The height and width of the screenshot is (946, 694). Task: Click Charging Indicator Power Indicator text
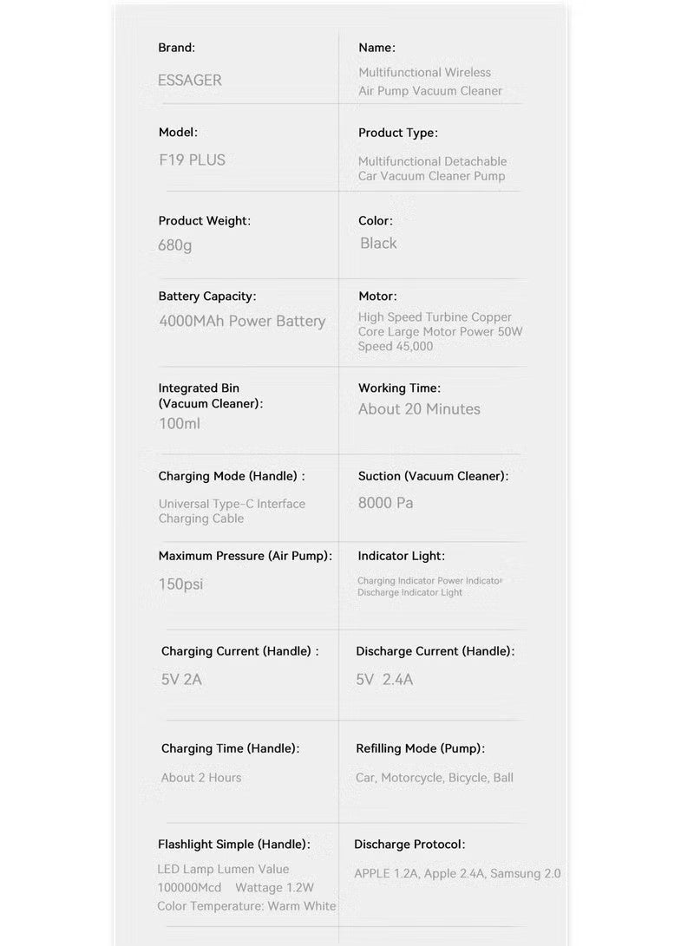click(x=429, y=580)
